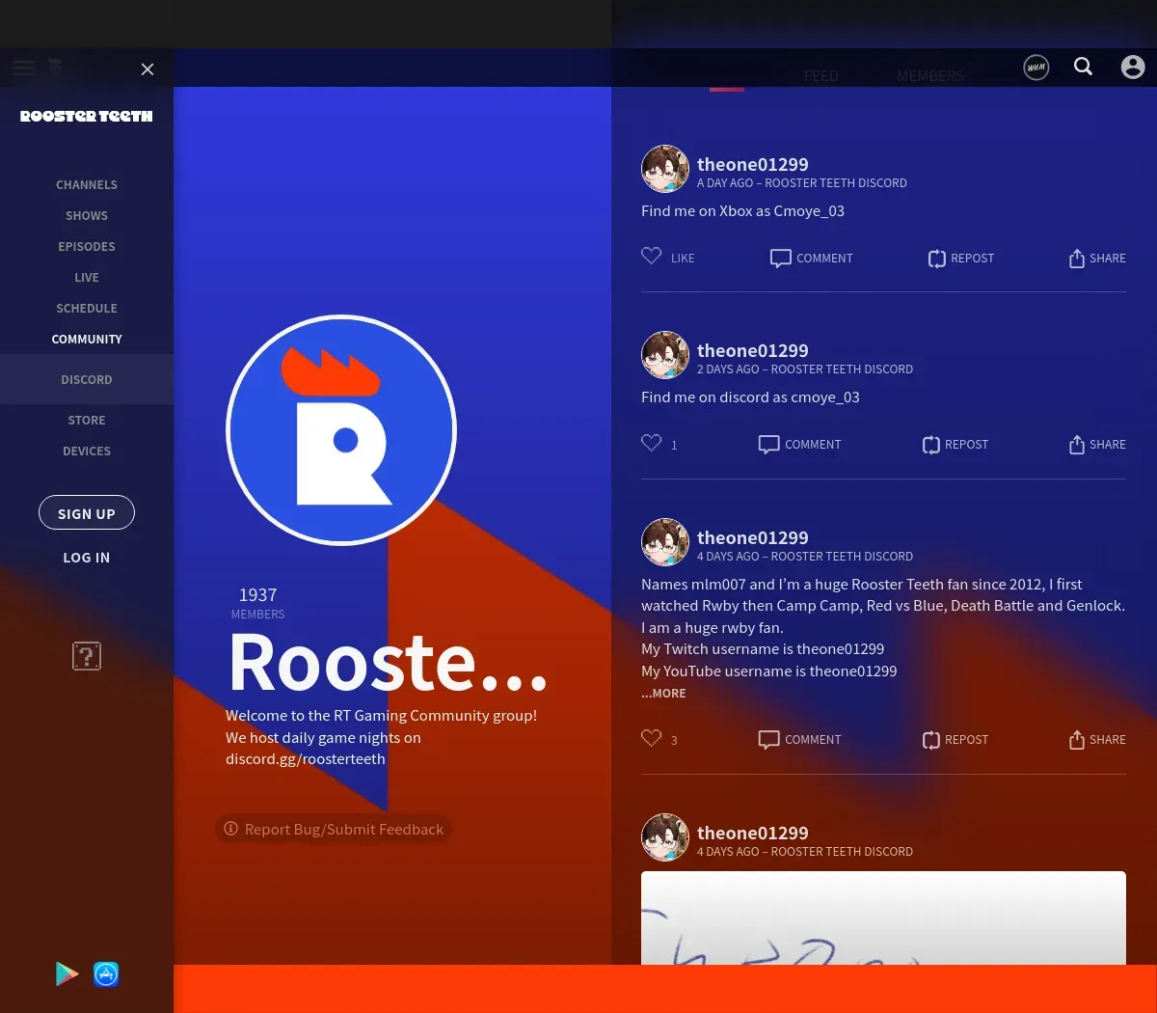Select Community in sidebar
The image size is (1157, 1013).
(87, 339)
